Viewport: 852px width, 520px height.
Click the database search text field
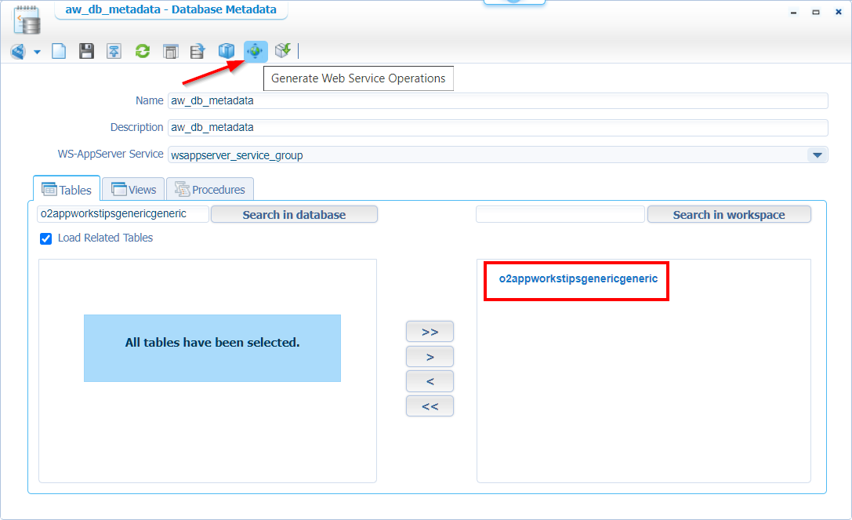(123, 214)
